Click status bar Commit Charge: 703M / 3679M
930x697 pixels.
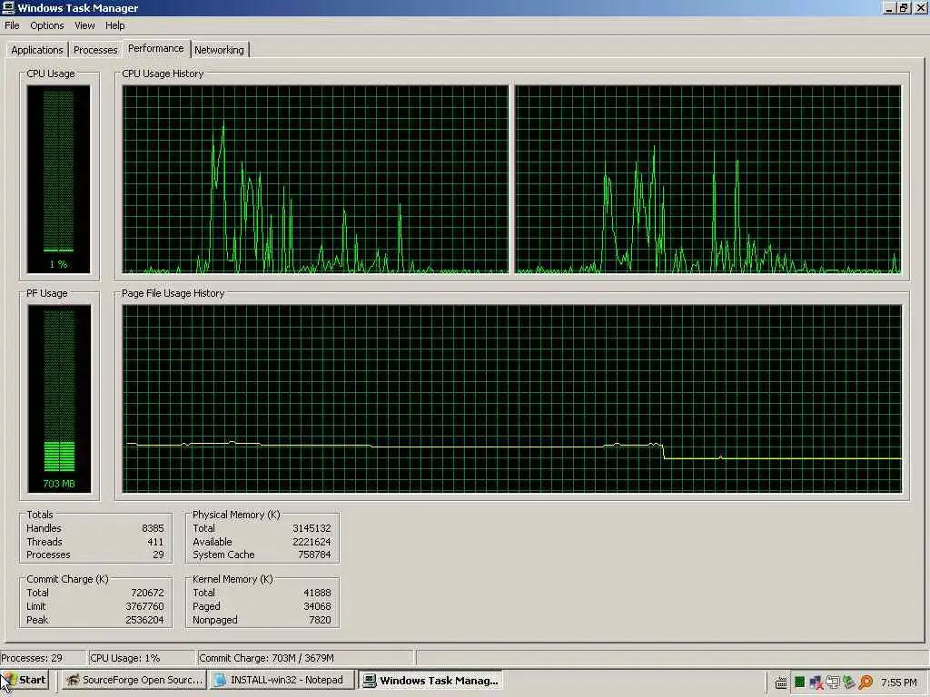click(266, 658)
